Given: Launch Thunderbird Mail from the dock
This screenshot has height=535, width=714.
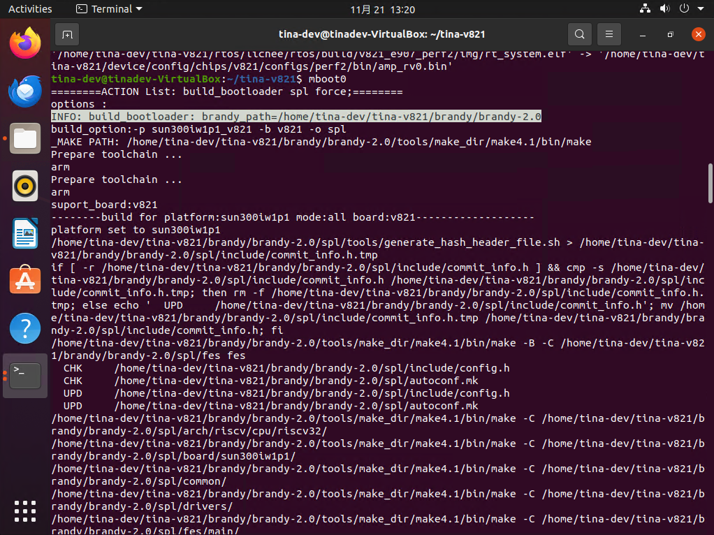Looking at the screenshot, I should pyautogui.click(x=25, y=90).
